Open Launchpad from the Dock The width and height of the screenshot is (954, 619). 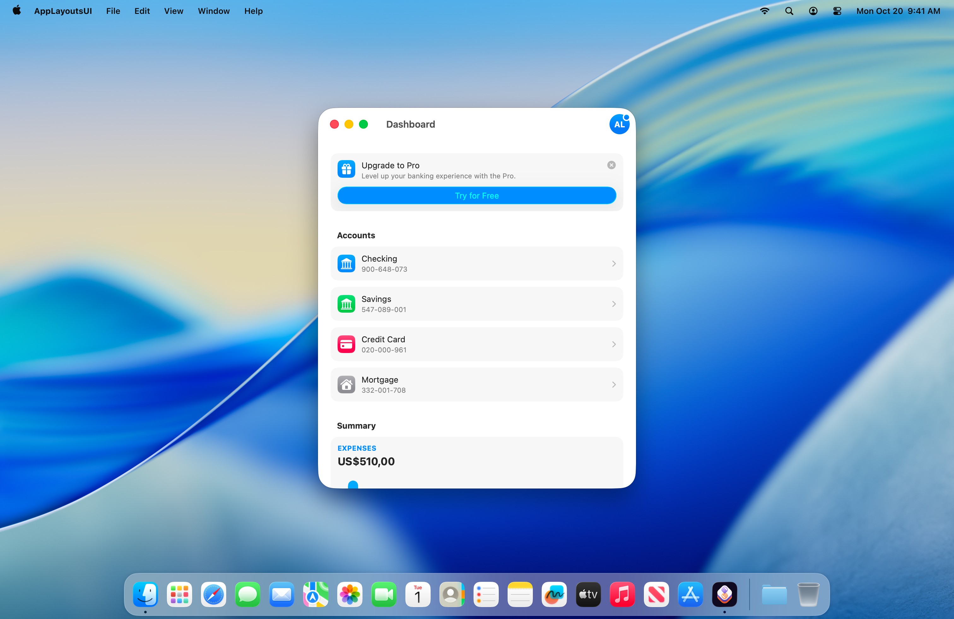(179, 594)
